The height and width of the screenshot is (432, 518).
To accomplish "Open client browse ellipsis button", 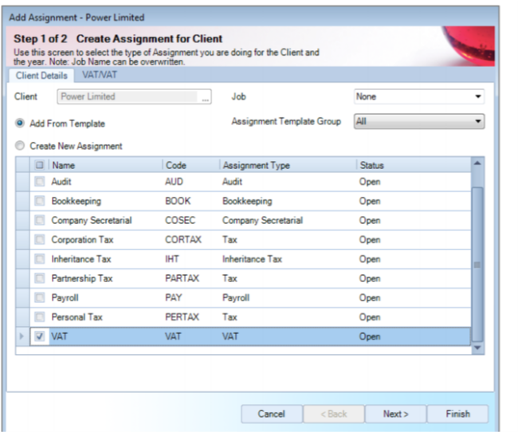I will 205,97.
